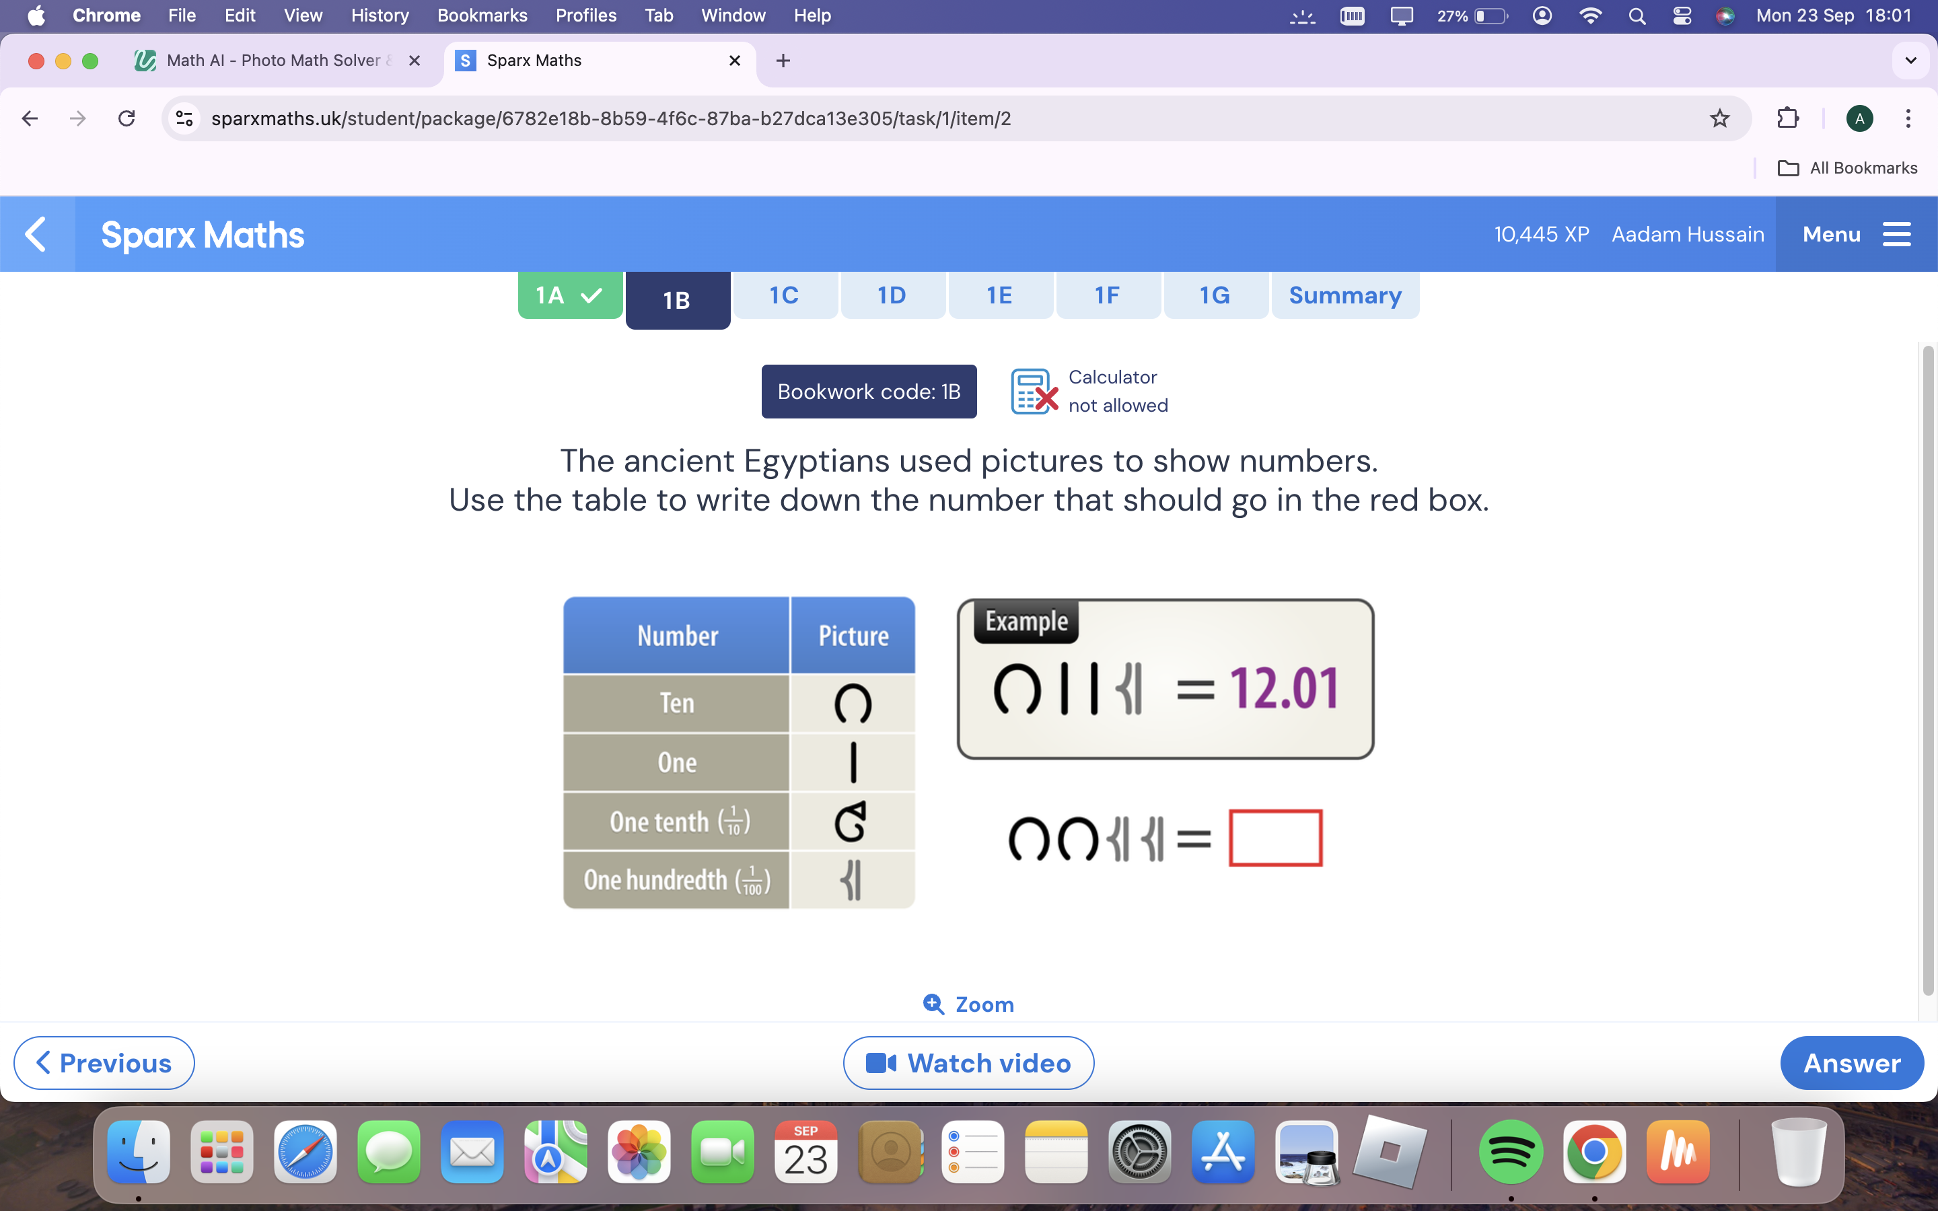Click the Bookmarks browser menu
This screenshot has width=1938, height=1211.
[480, 15]
